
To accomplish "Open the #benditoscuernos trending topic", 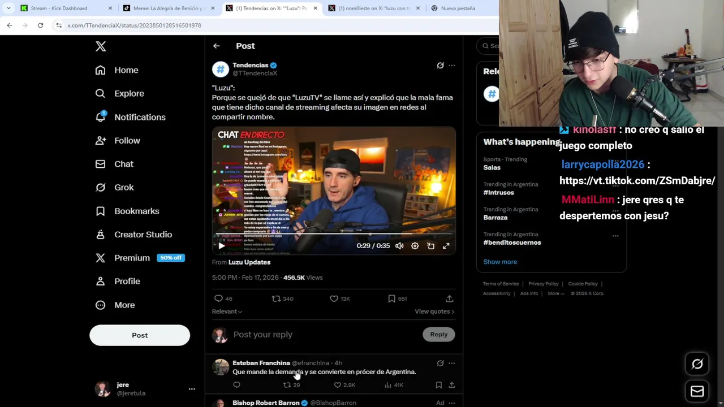I will (512, 243).
